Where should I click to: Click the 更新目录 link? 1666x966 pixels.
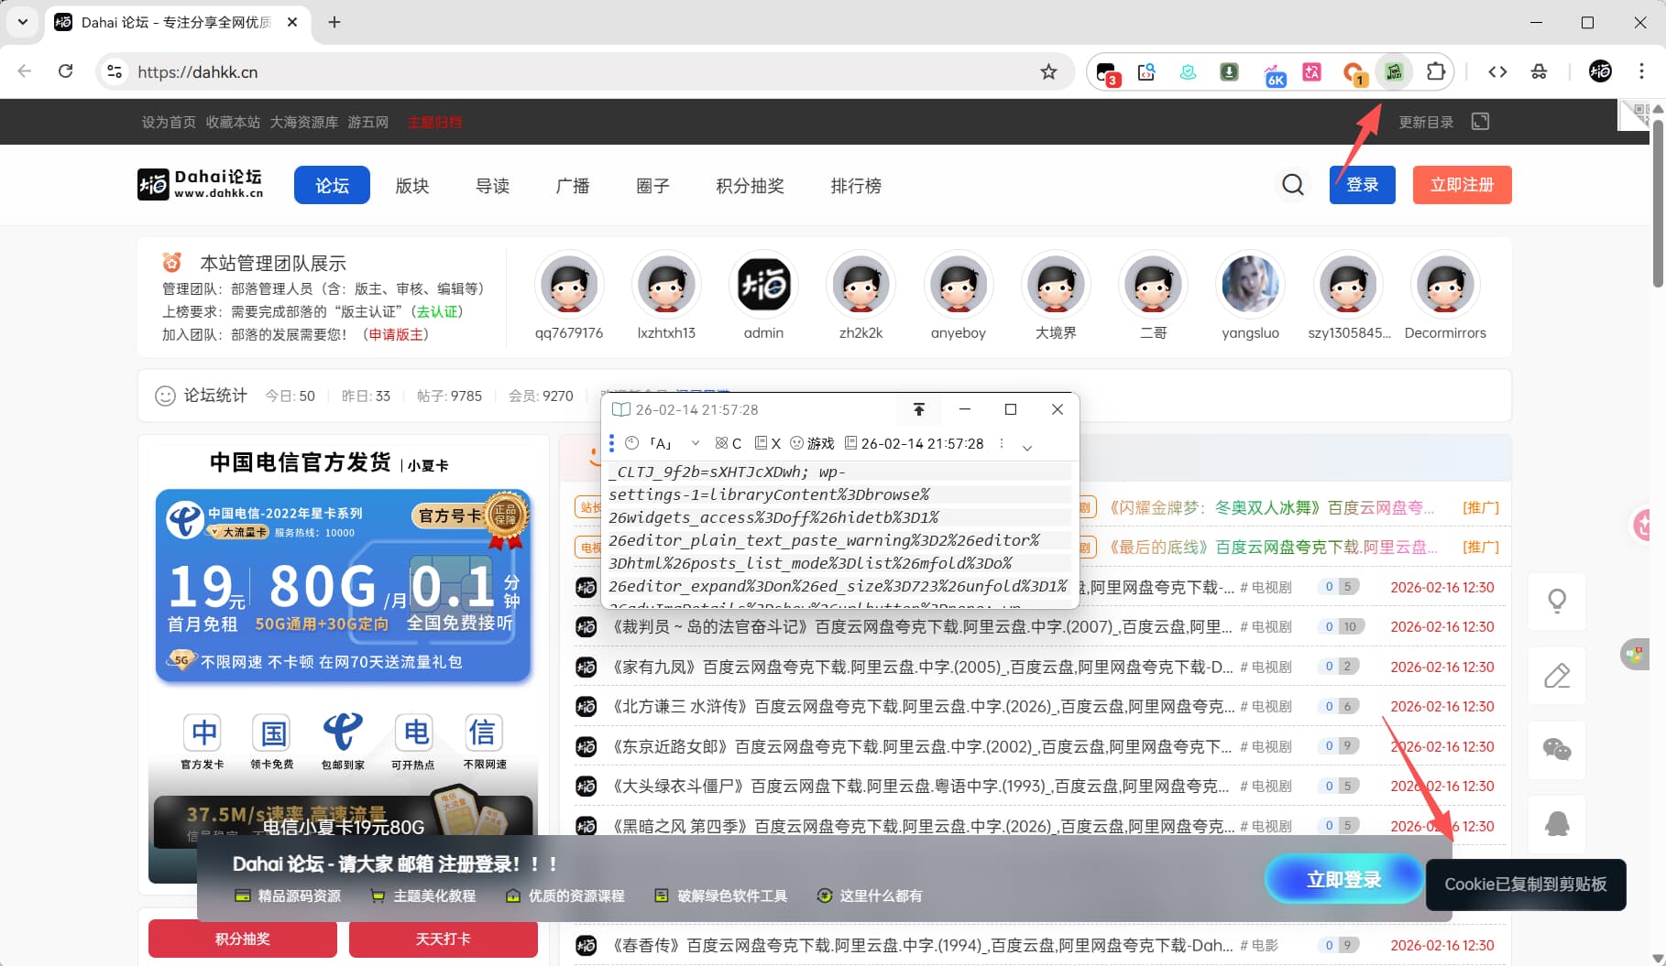(x=1426, y=122)
